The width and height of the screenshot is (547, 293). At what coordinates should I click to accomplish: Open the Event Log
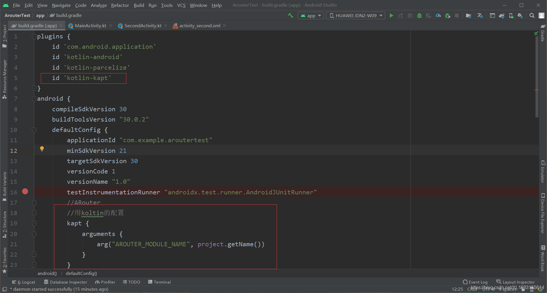[475, 282]
